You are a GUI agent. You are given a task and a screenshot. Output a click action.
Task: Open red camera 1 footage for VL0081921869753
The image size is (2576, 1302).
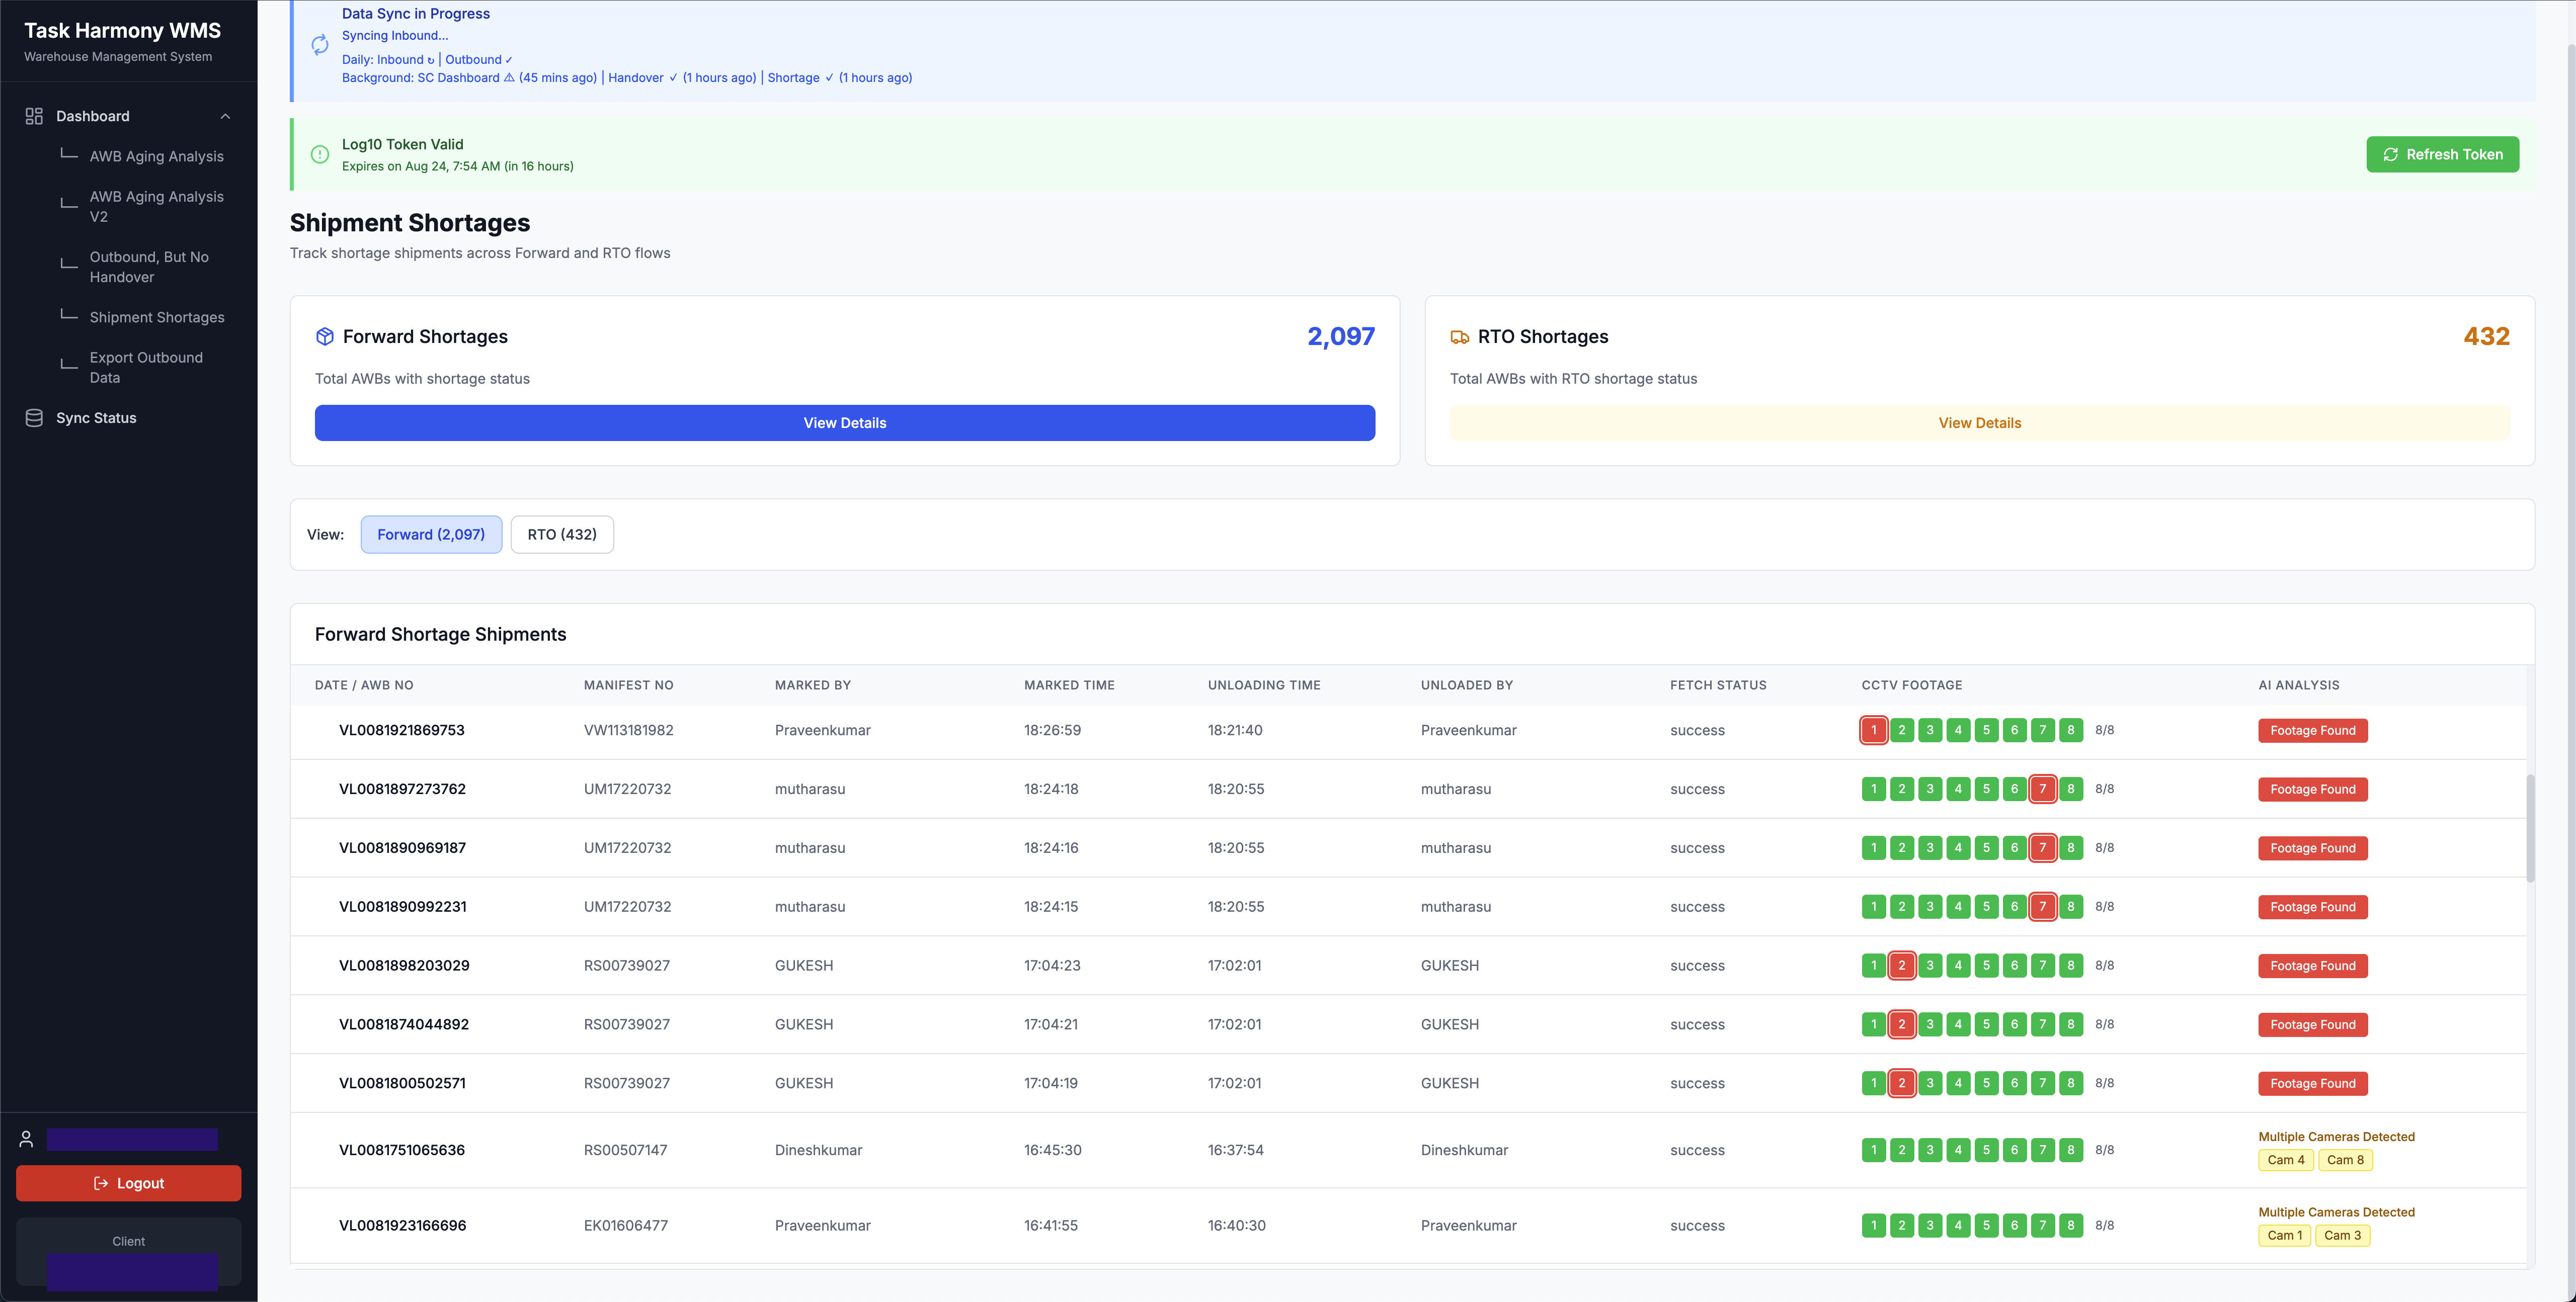pos(1873,730)
